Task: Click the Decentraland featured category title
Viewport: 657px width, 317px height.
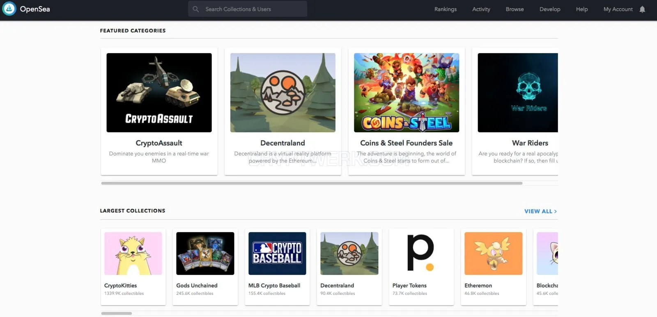Action: 283,143
